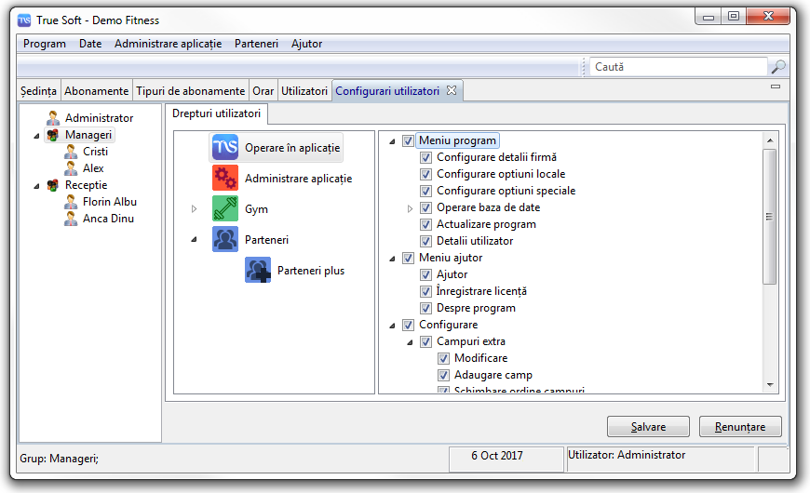Click the Caută search field

click(678, 67)
